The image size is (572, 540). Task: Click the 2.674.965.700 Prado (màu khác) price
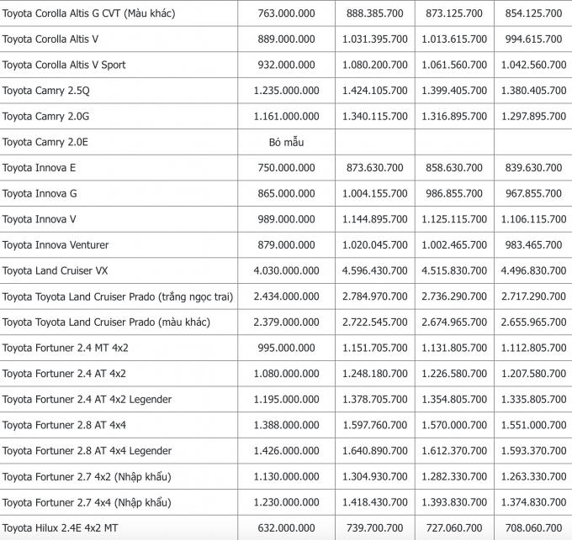click(455, 322)
